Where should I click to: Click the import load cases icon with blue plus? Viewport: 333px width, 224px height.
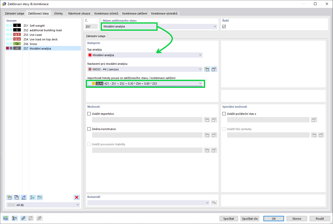pyautogui.click(x=24, y=197)
